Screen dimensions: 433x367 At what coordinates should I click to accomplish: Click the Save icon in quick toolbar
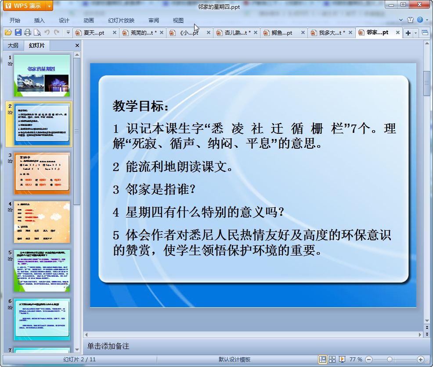(18, 32)
